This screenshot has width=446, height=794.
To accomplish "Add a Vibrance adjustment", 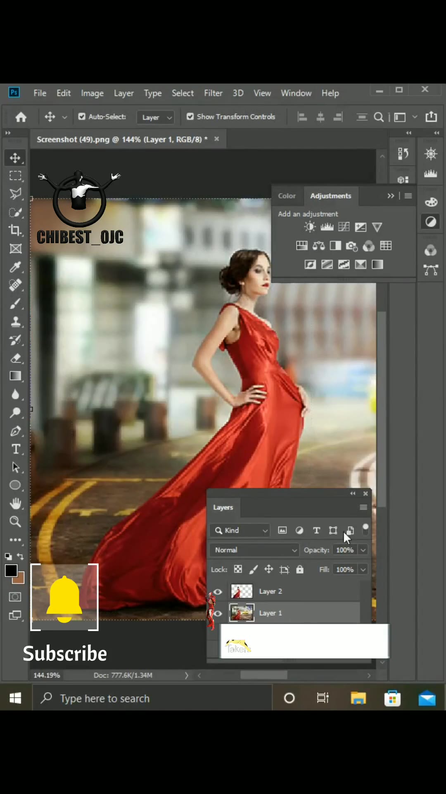I will click(377, 227).
